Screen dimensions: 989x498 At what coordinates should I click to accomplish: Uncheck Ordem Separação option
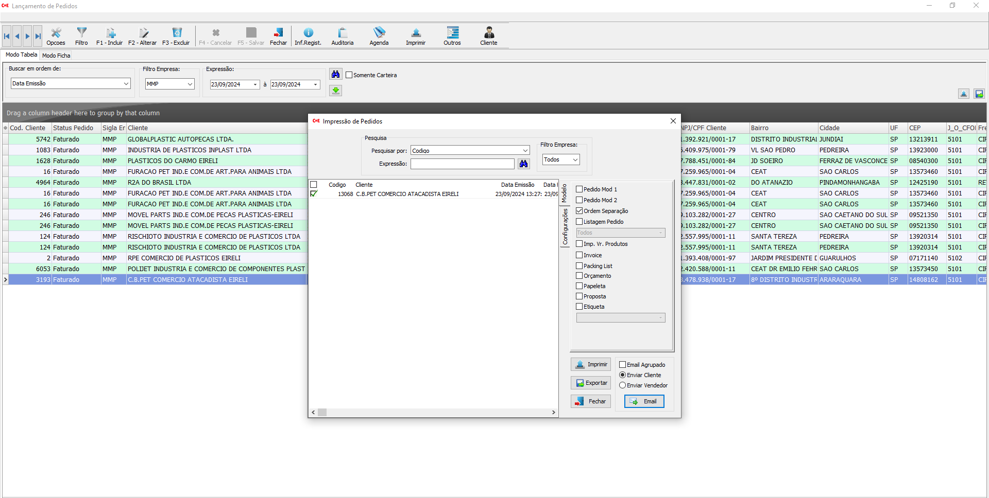coord(579,211)
